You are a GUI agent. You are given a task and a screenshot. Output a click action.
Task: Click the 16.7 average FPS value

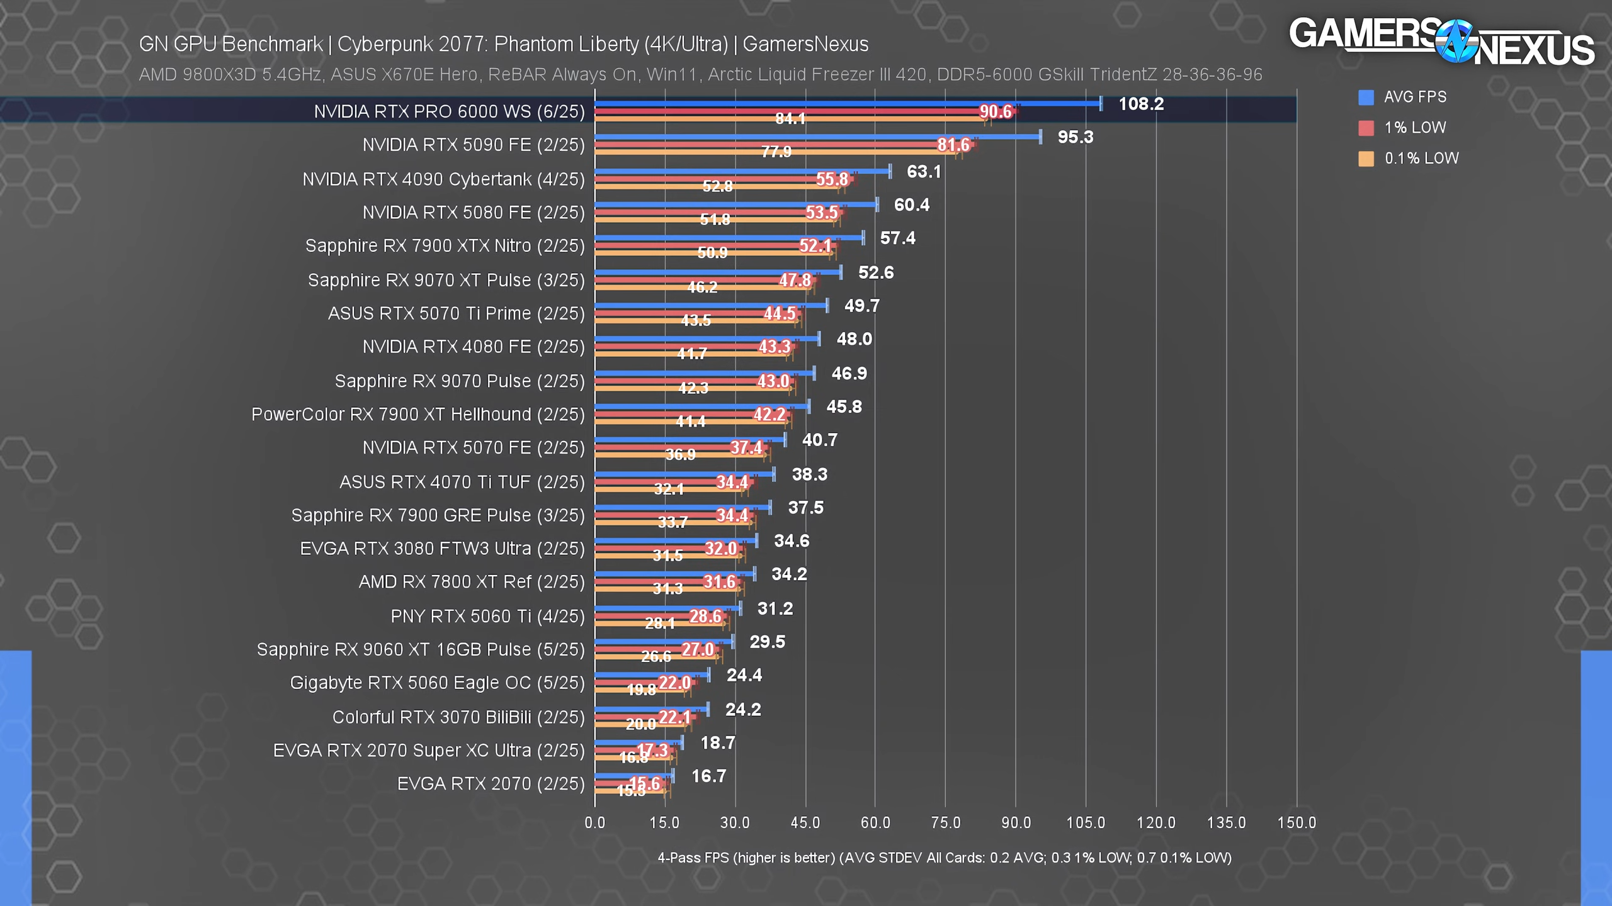[709, 777]
